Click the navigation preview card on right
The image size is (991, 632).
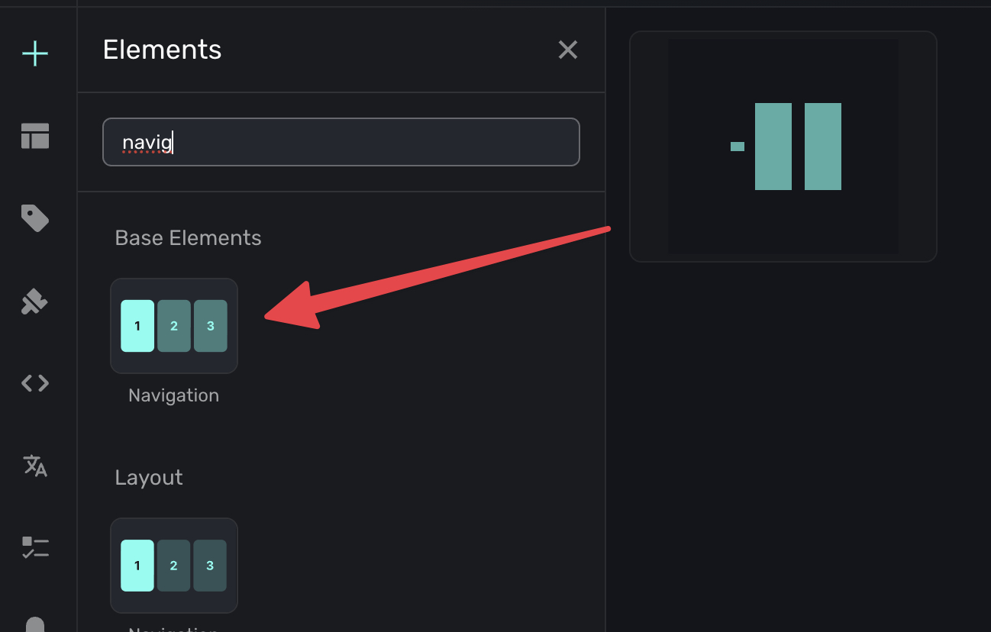coord(783,147)
